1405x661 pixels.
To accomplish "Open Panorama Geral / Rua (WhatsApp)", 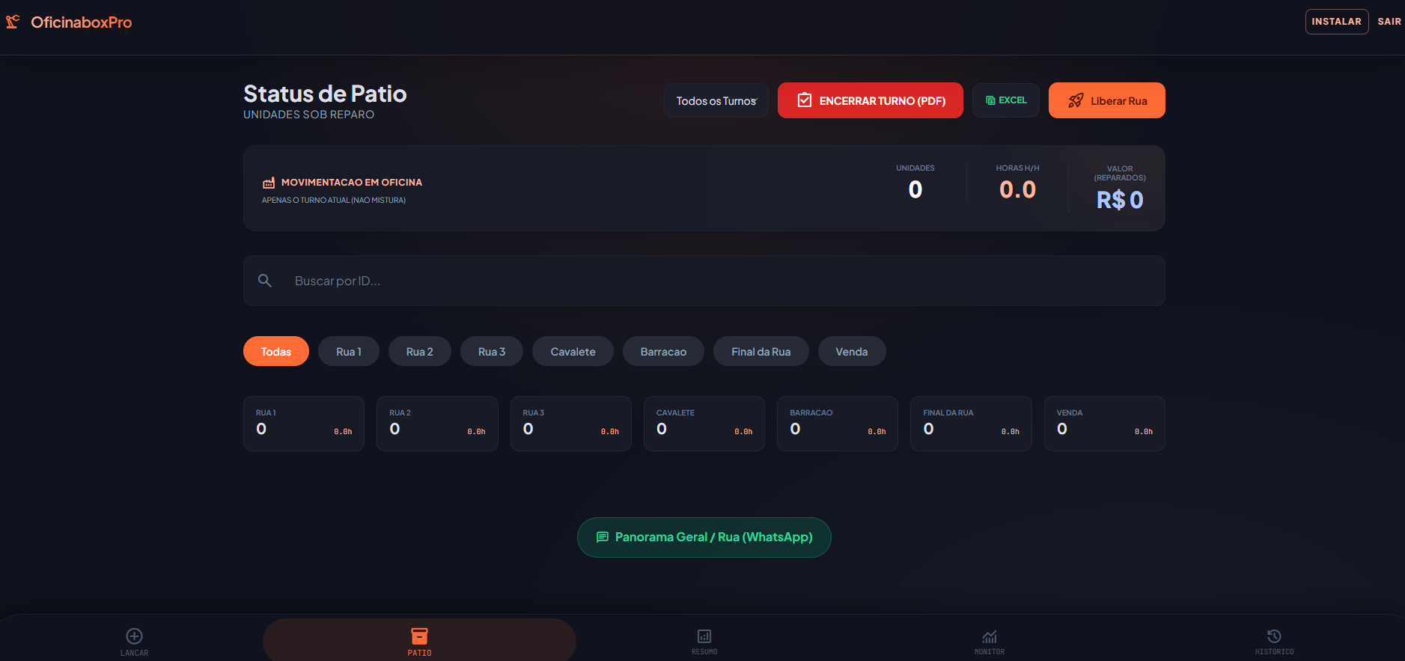I will [x=704, y=537].
